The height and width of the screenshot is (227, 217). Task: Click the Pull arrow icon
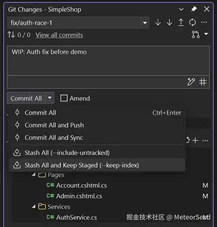click(169, 22)
